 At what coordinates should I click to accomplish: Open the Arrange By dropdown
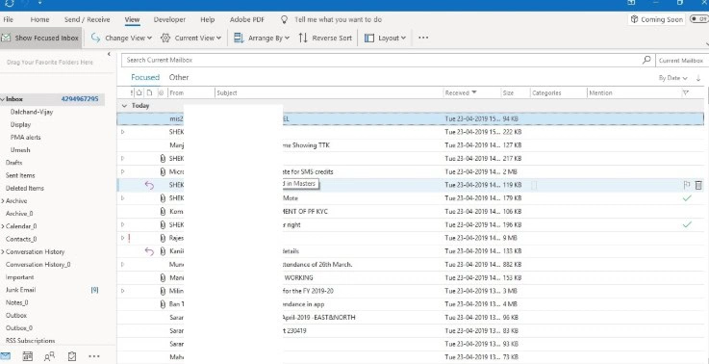(262, 38)
